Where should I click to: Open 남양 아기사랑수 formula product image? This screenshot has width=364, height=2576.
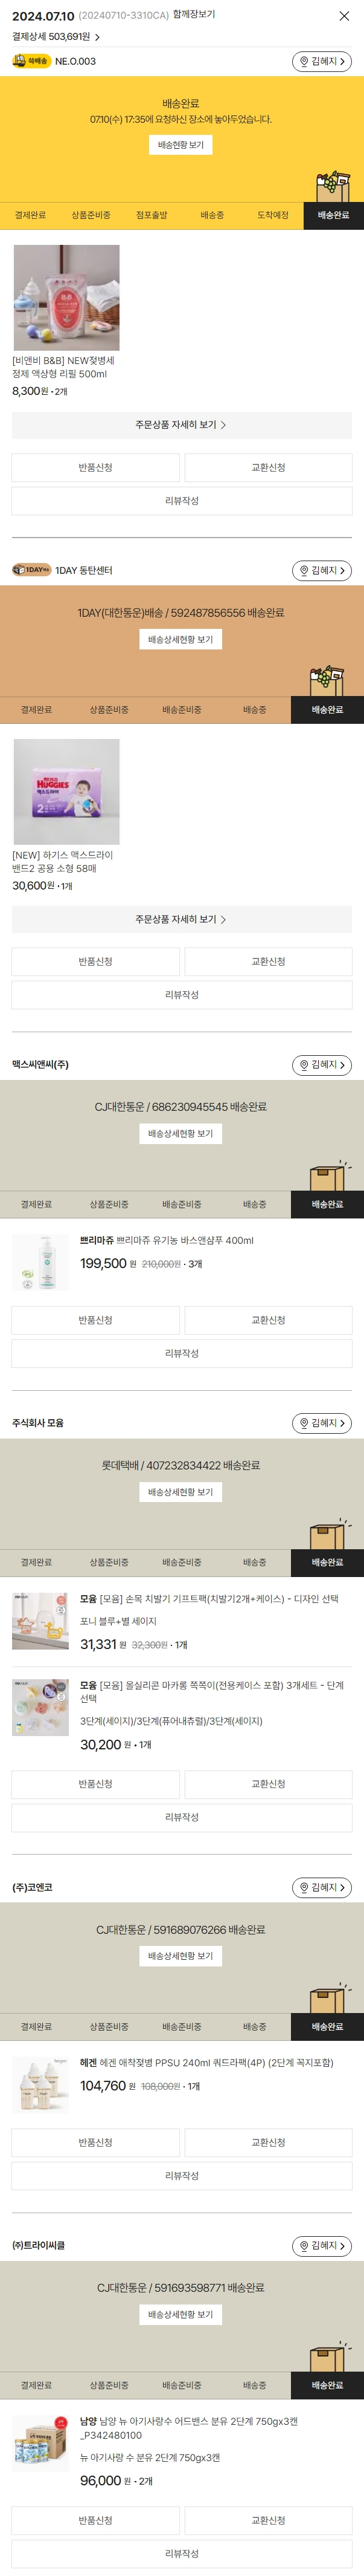[x=41, y=2442]
